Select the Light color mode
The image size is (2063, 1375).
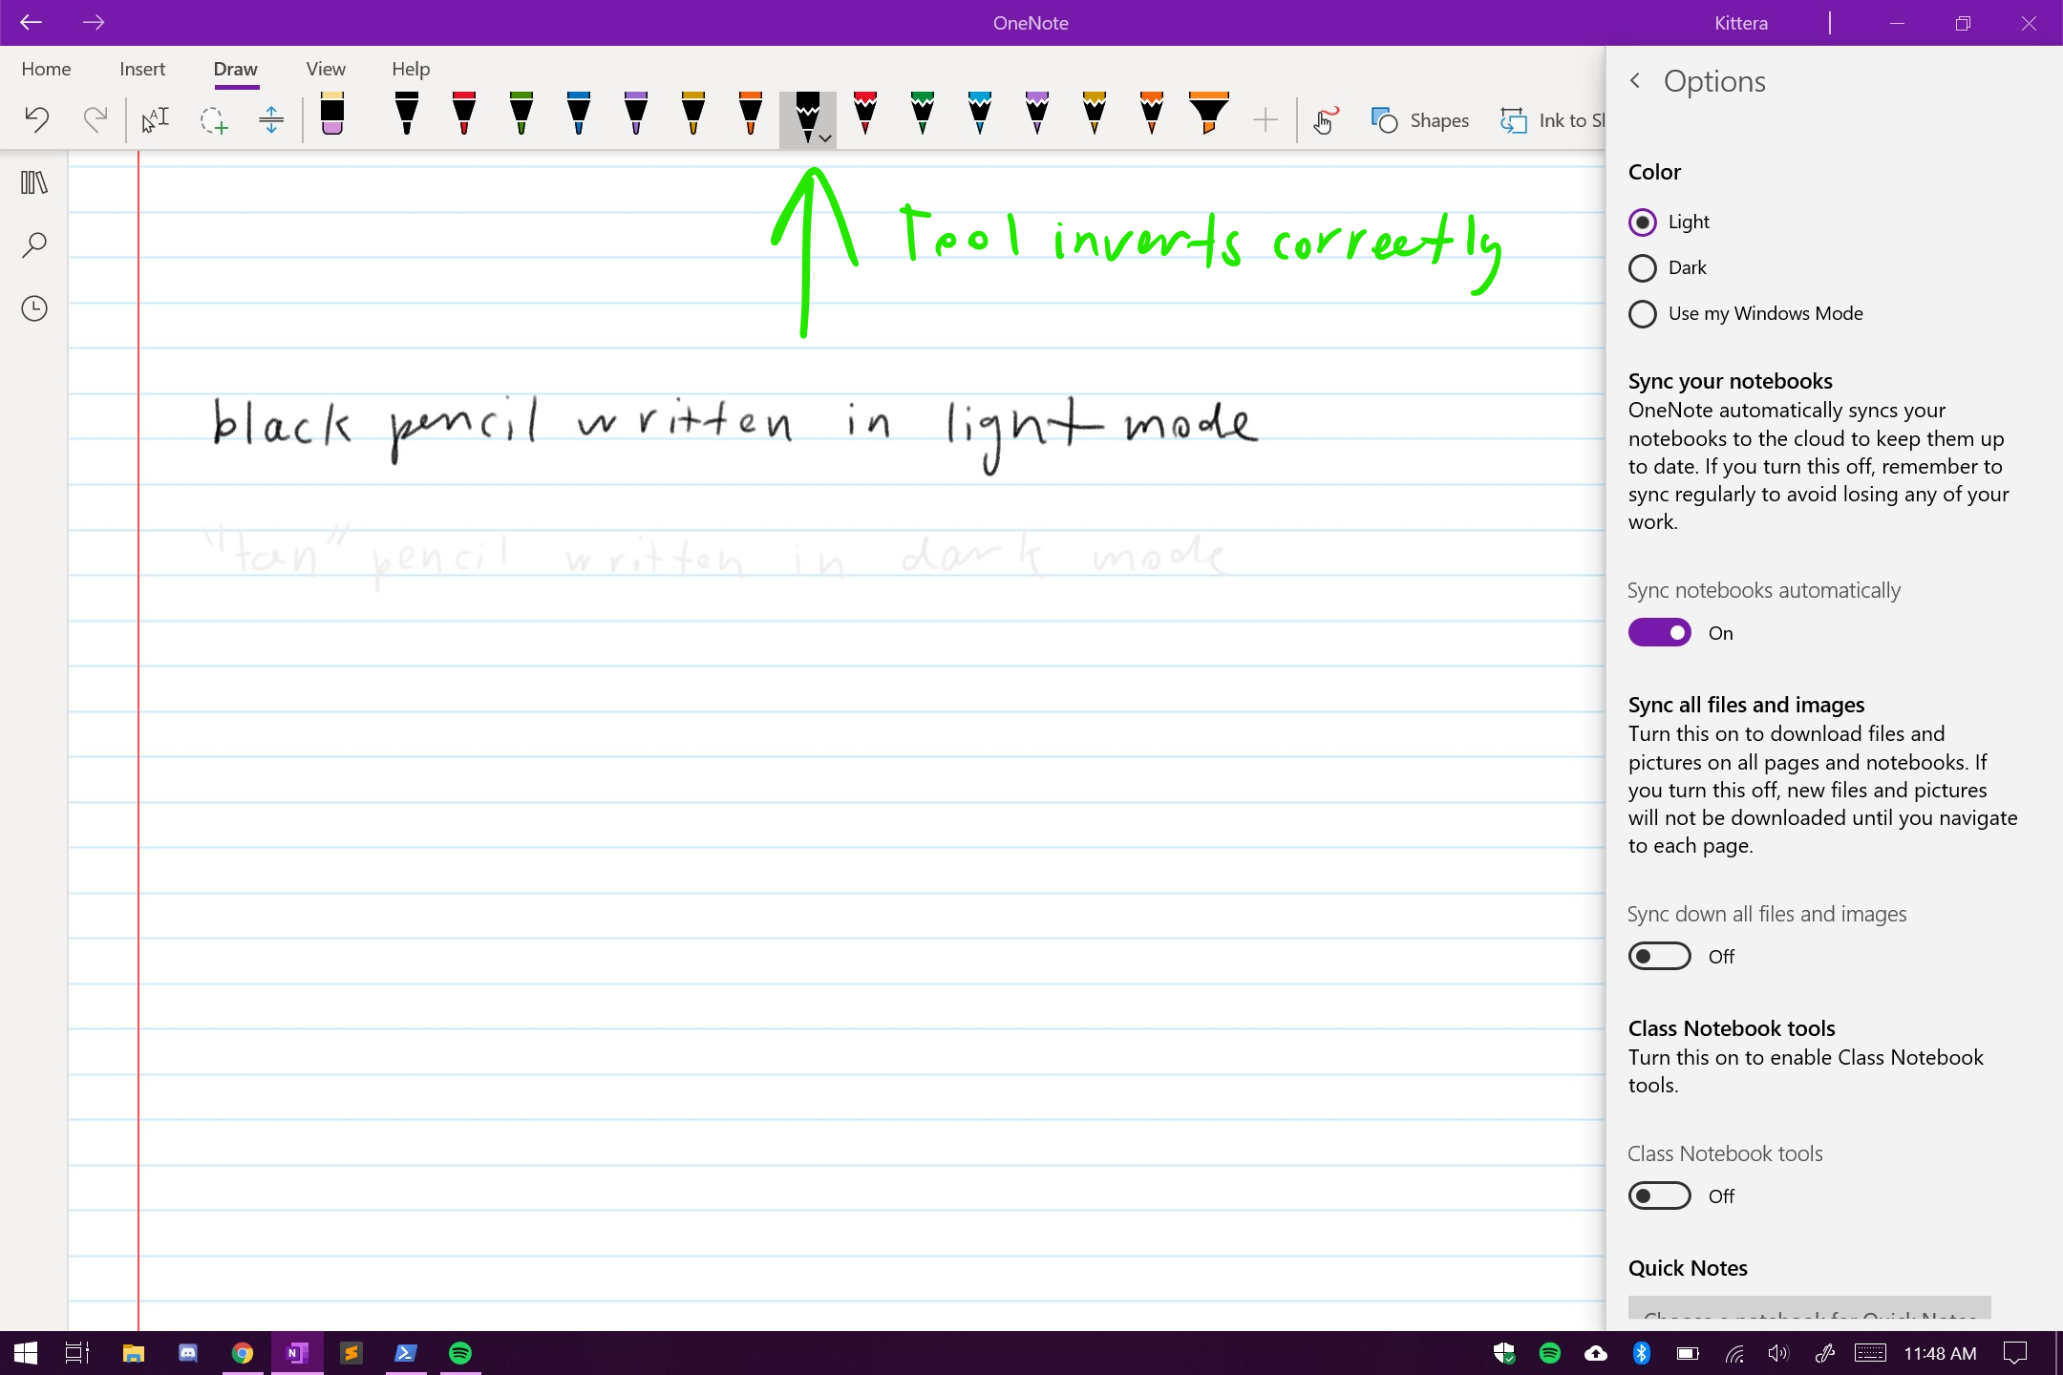click(1643, 222)
